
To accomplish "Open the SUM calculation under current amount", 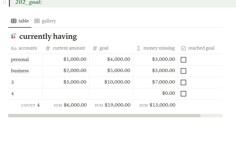I will pos(70,105).
